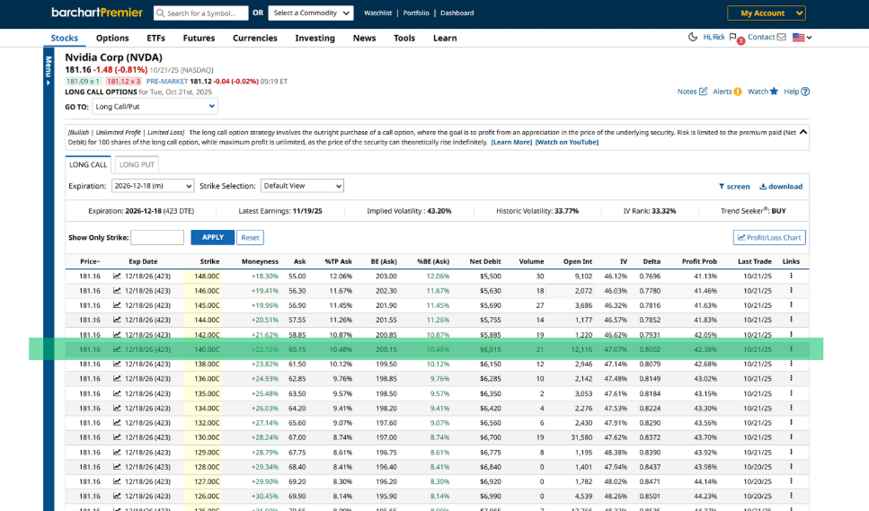Click the Contact envelope icon
The image size is (869, 511).
tap(781, 38)
